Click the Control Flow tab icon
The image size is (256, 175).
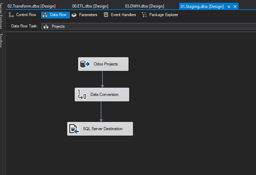11,15
